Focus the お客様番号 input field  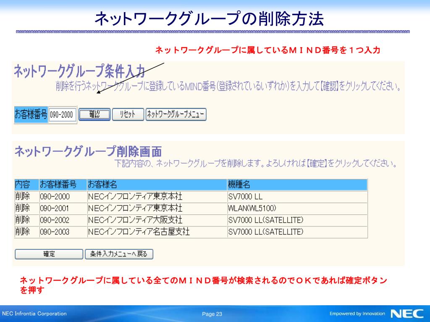coord(62,115)
